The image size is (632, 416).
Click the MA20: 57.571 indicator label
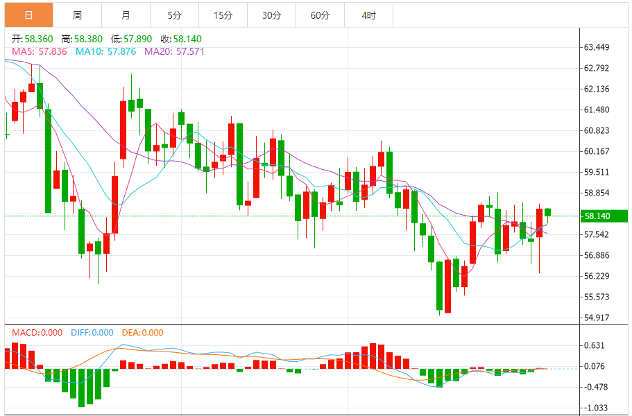pyautogui.click(x=175, y=51)
